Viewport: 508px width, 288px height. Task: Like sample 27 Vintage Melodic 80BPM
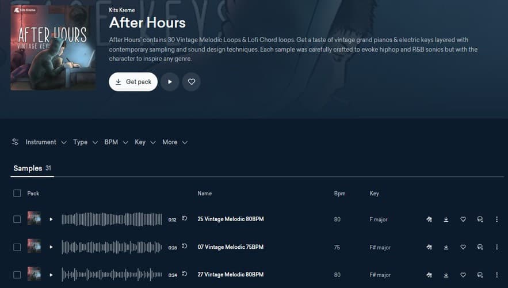463,275
